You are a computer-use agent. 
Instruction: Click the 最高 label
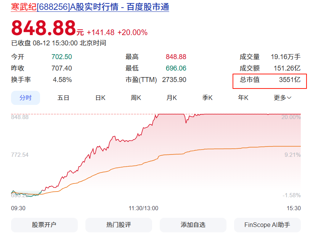coord(132,57)
